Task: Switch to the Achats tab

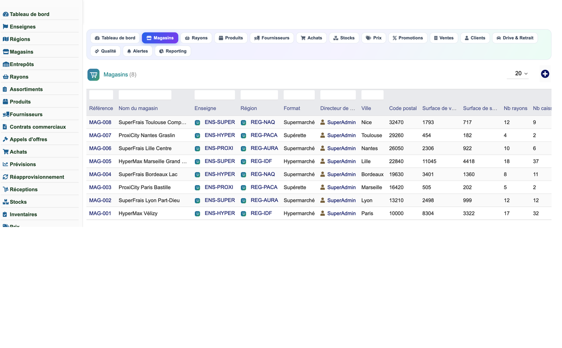Action: point(311,38)
